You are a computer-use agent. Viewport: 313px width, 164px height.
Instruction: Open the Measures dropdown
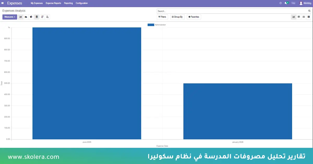pos(10,17)
